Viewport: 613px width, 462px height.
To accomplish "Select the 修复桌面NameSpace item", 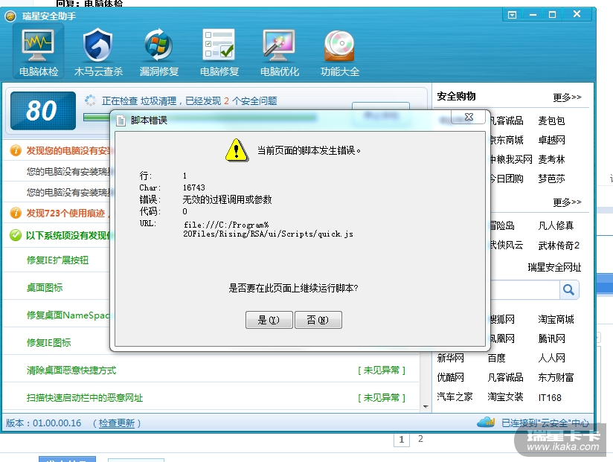I will pos(68,315).
